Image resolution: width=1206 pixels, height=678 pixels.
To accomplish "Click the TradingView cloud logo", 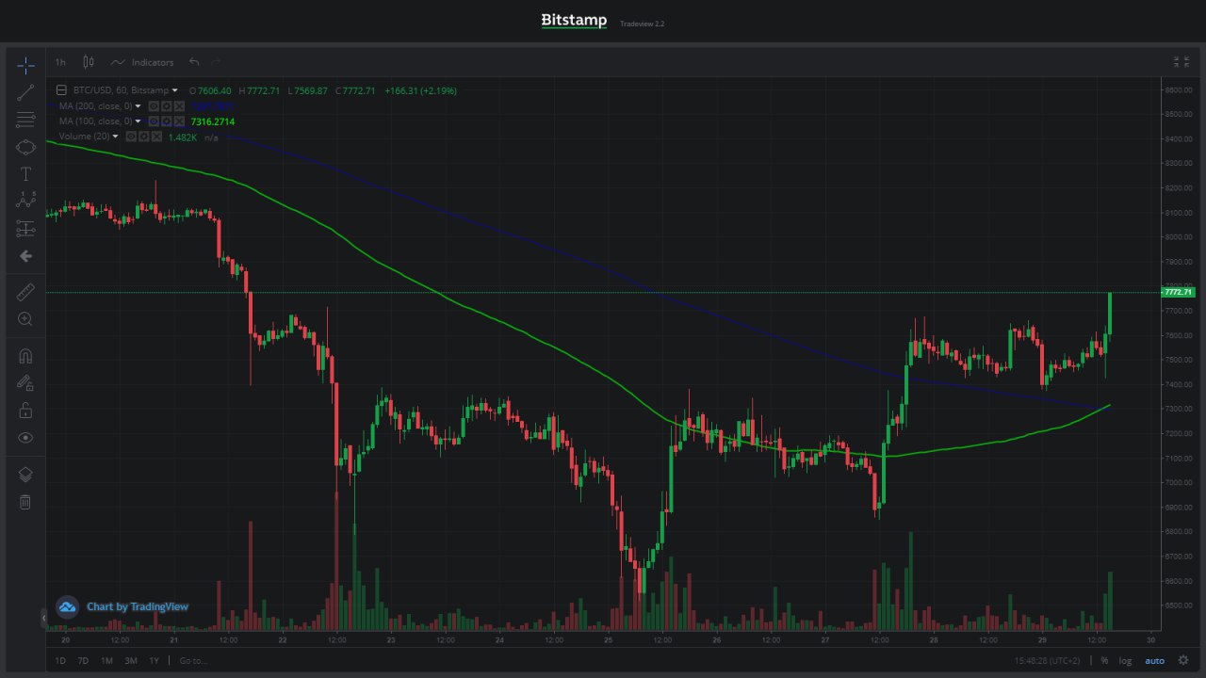I will tap(67, 607).
